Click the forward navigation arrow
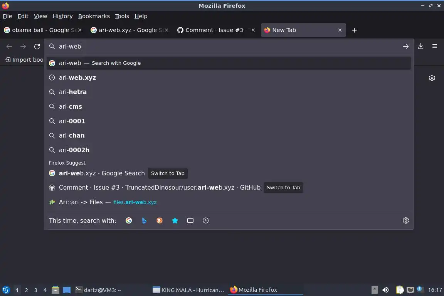Screen dimensions: 444x296 tap(23, 47)
